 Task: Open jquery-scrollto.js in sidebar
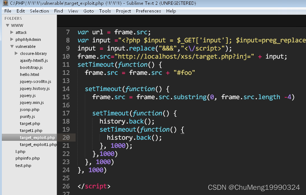(35, 81)
